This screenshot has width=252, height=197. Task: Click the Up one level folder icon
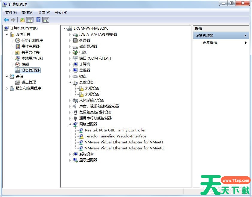click(22, 20)
